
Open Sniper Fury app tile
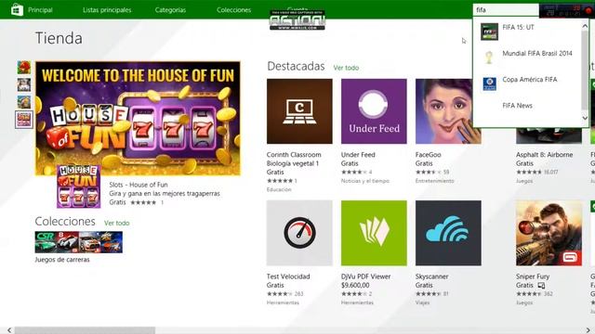(549, 233)
